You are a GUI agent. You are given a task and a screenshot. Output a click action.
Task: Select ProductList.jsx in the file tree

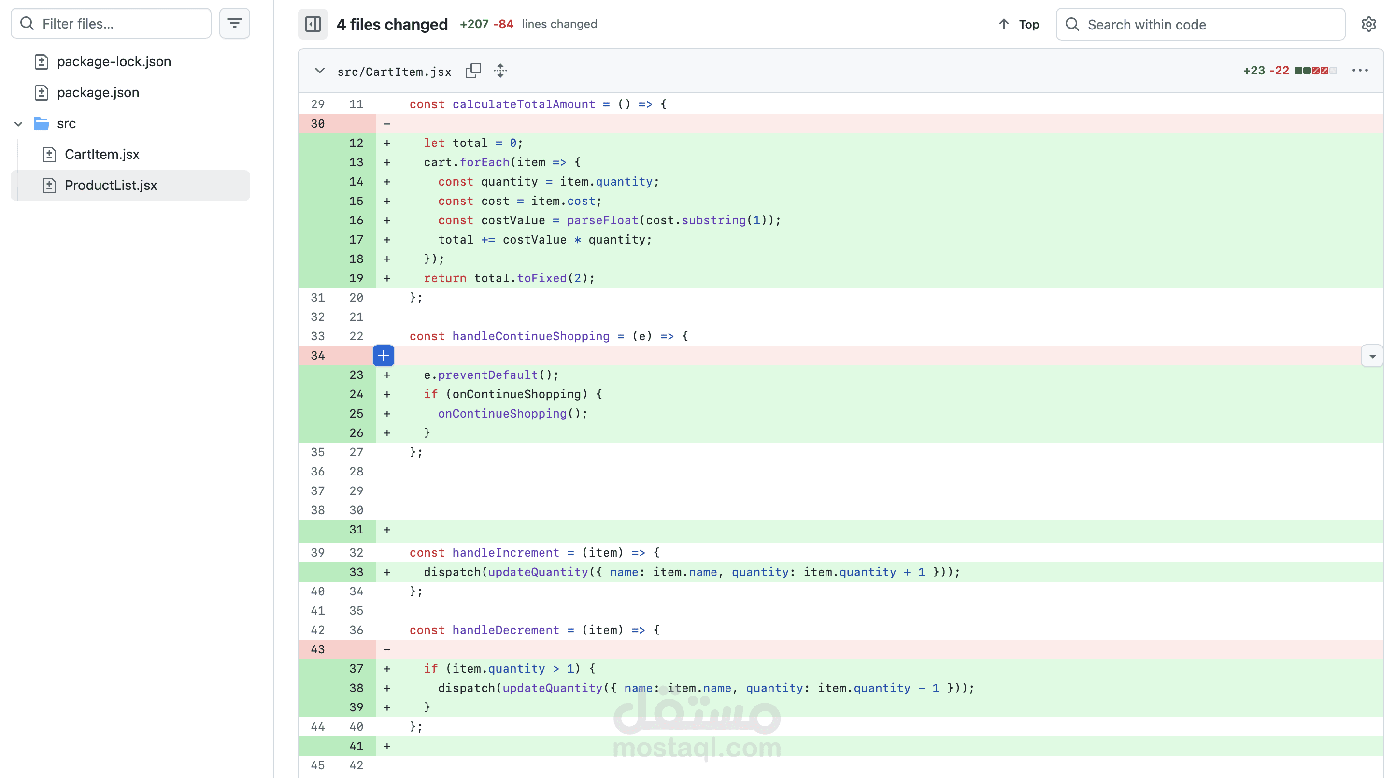tap(111, 185)
